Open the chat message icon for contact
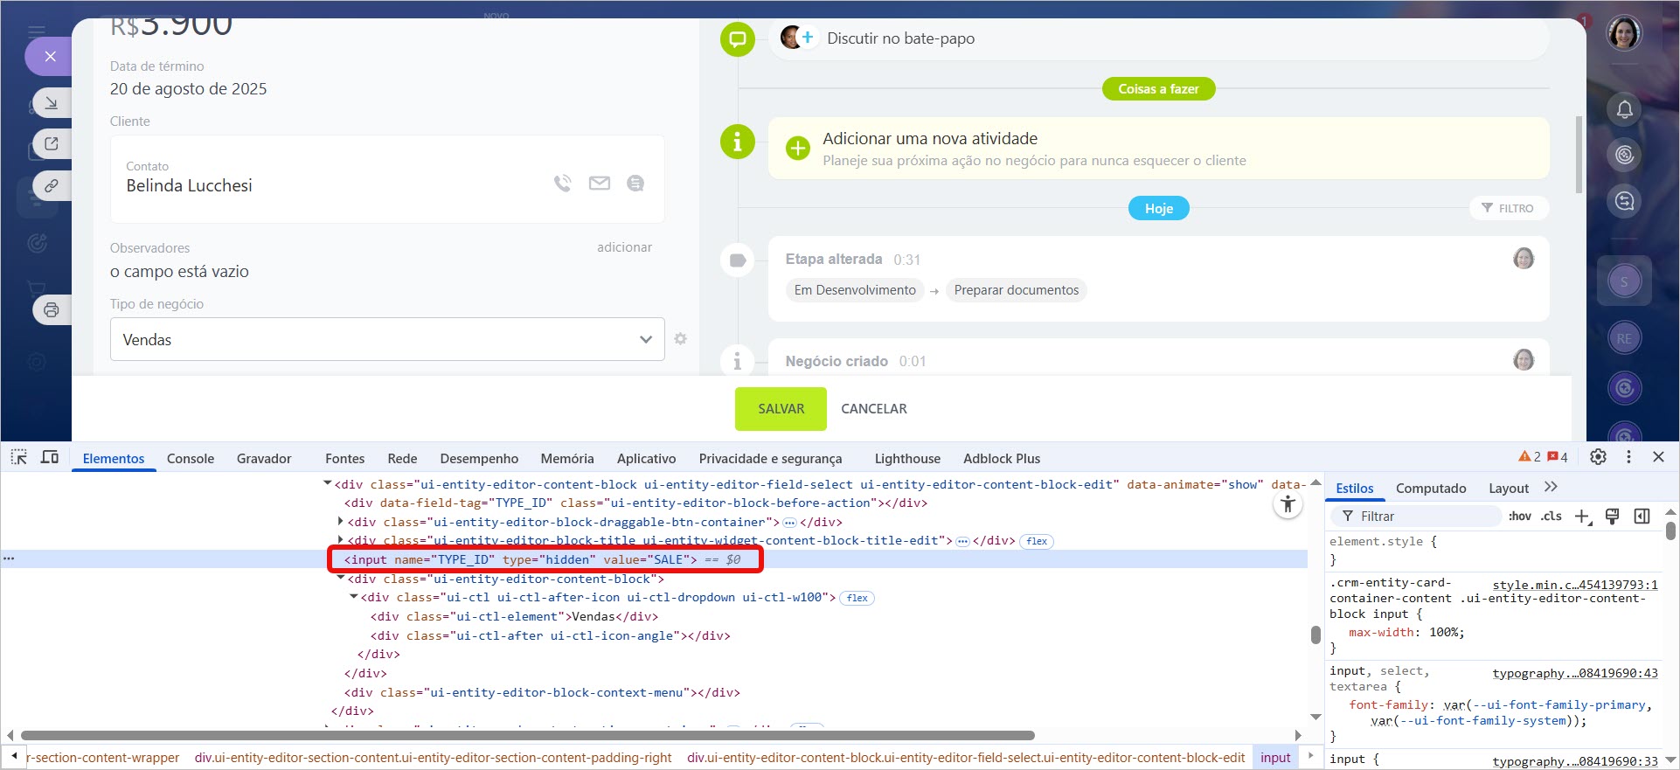 click(x=635, y=184)
